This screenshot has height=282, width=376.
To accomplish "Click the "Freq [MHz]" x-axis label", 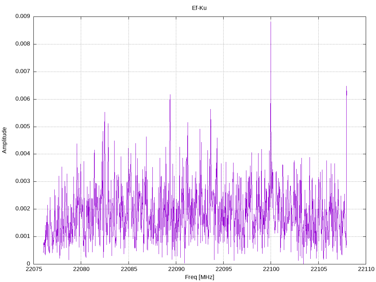I will tap(199, 277).
